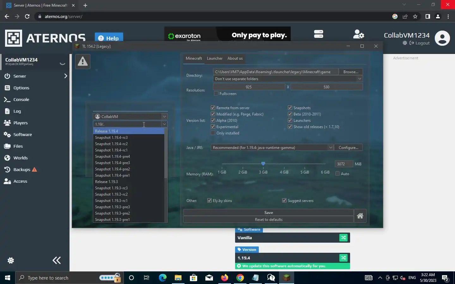Toggle Suggest servers checkbox

(x=284, y=200)
